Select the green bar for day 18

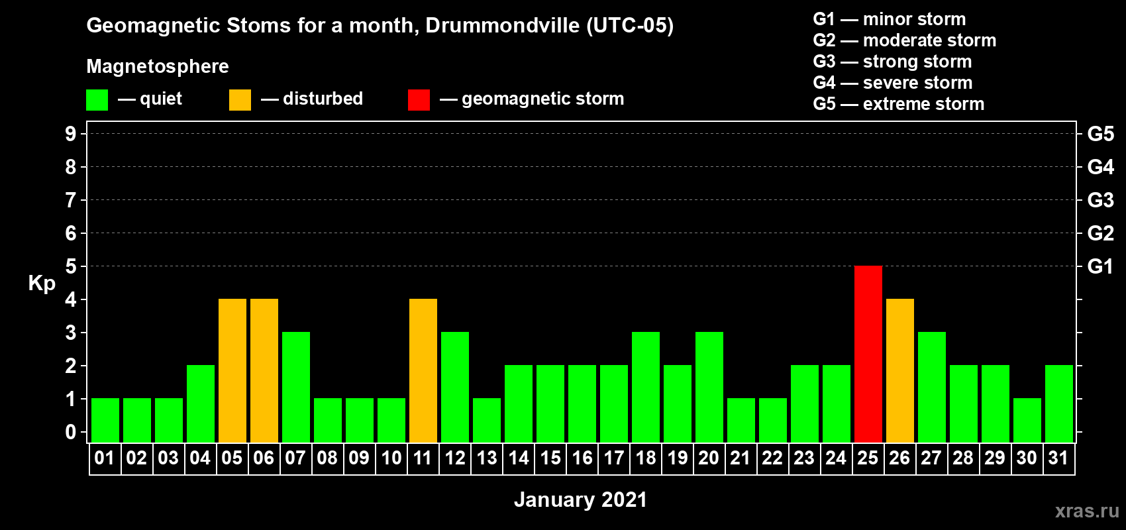click(x=646, y=387)
